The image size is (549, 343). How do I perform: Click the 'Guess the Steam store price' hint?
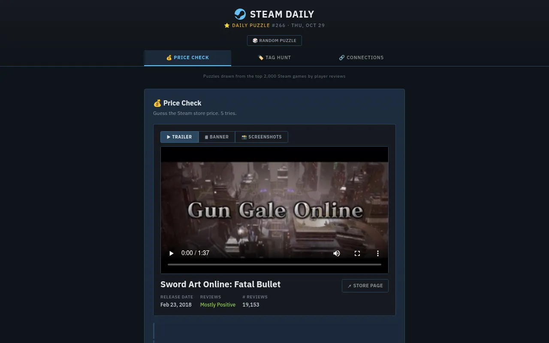[195, 113]
